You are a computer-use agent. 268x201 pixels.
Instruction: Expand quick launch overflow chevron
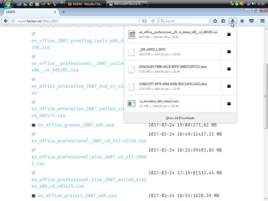pos(62,3)
